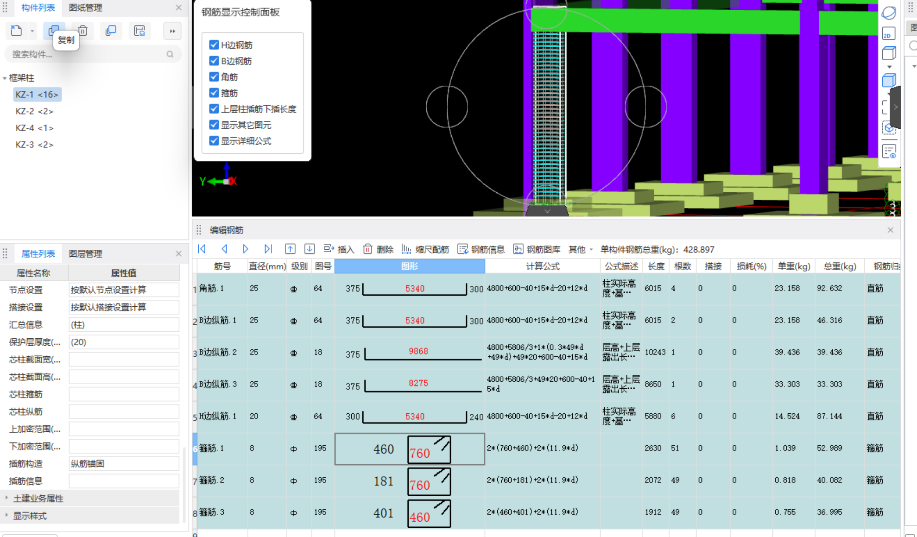This screenshot has height=537, width=917.
Task: Click the local 3D box icon
Action: tap(889, 128)
